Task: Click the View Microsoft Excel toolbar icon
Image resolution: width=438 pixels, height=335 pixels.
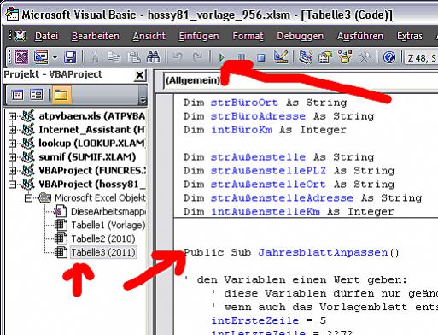Action: (x=21, y=57)
